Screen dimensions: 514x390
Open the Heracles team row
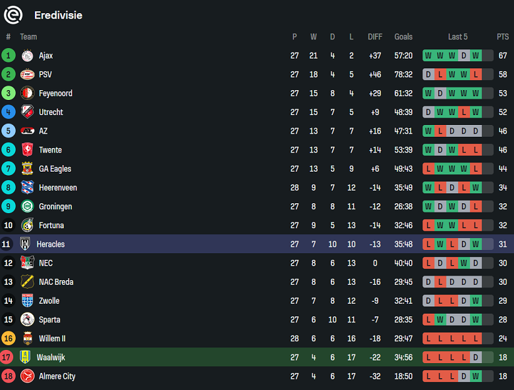tap(51, 244)
